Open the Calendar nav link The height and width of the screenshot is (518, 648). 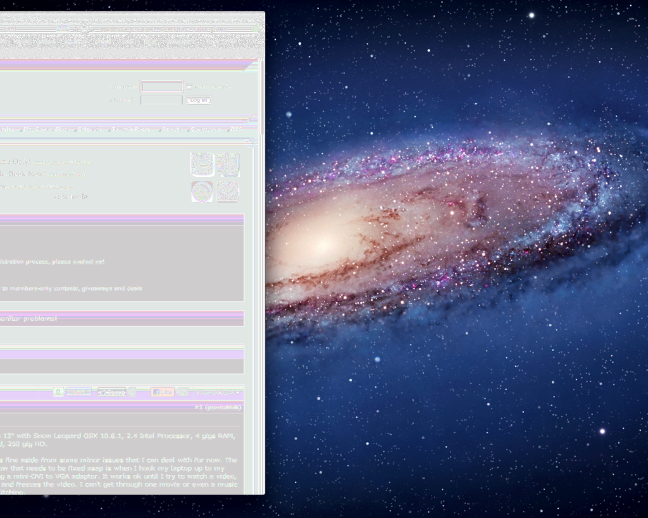click(90, 129)
